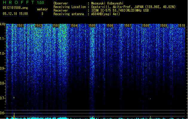This screenshot has width=188, height=119.
Task: Click the 1508 time marker
Action: [x=146, y=26]
